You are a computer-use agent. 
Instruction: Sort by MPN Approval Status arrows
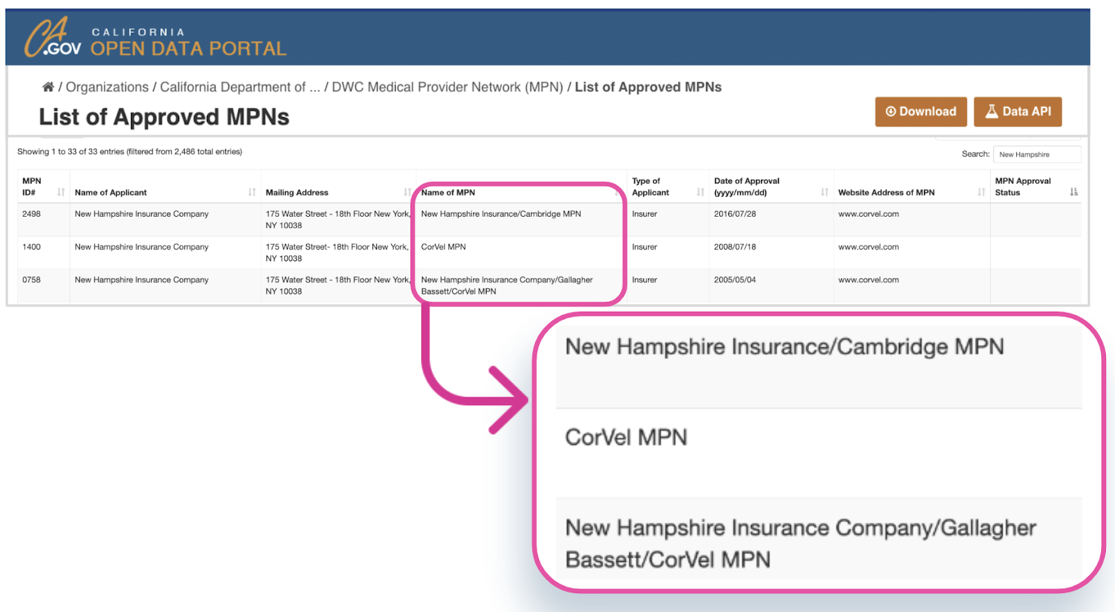[1074, 192]
